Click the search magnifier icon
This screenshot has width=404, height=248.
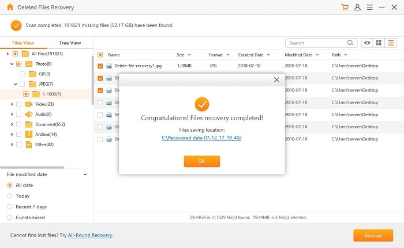click(x=350, y=43)
